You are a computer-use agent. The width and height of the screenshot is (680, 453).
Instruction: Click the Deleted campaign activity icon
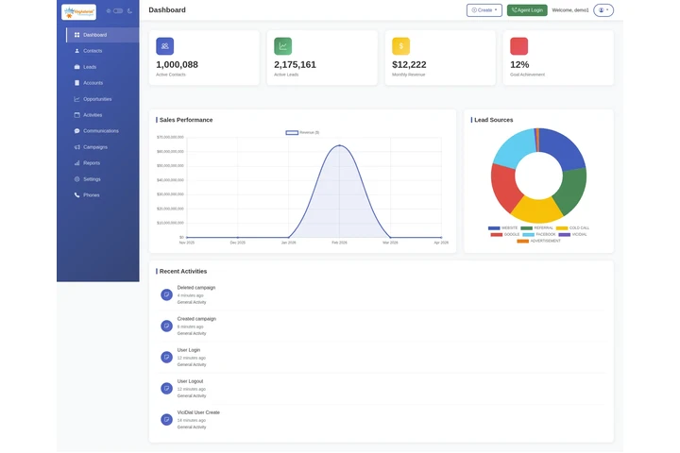tap(166, 294)
